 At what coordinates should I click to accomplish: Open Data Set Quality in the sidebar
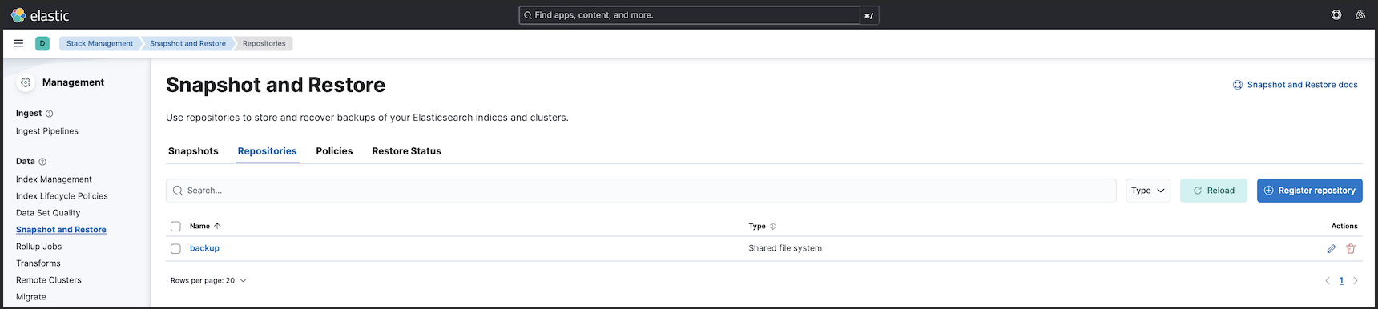pos(48,213)
